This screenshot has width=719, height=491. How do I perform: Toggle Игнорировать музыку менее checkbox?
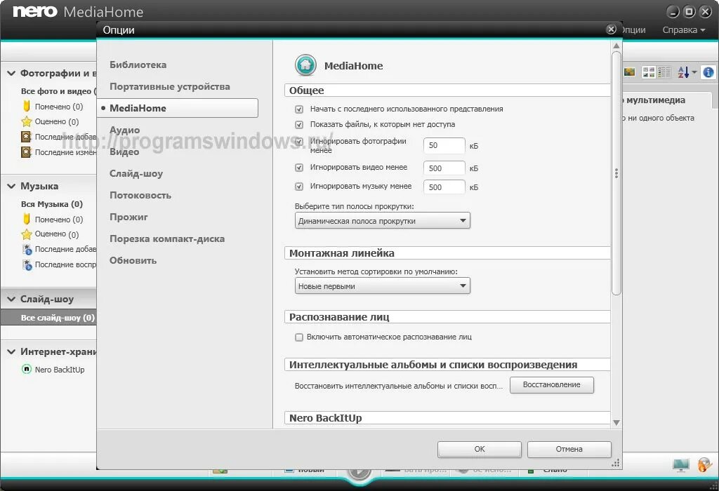pyautogui.click(x=299, y=187)
